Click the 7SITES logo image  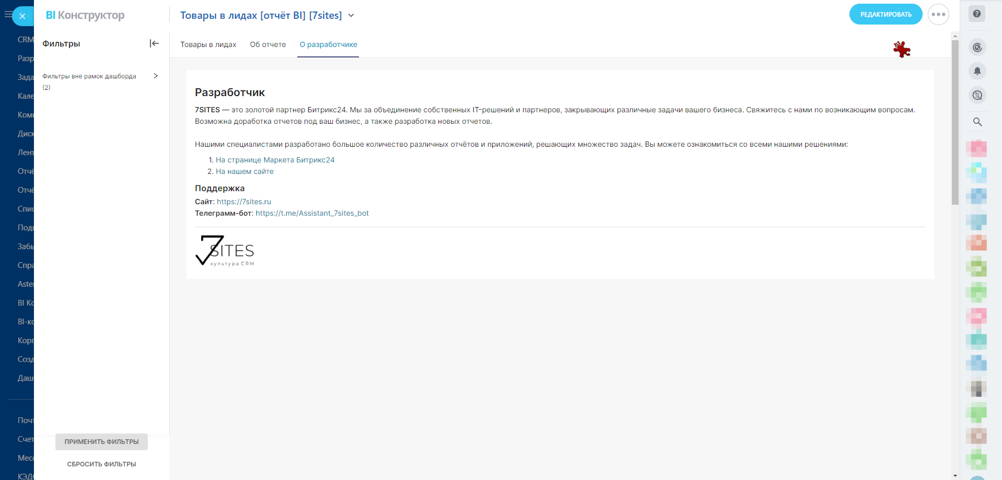pyautogui.click(x=225, y=251)
